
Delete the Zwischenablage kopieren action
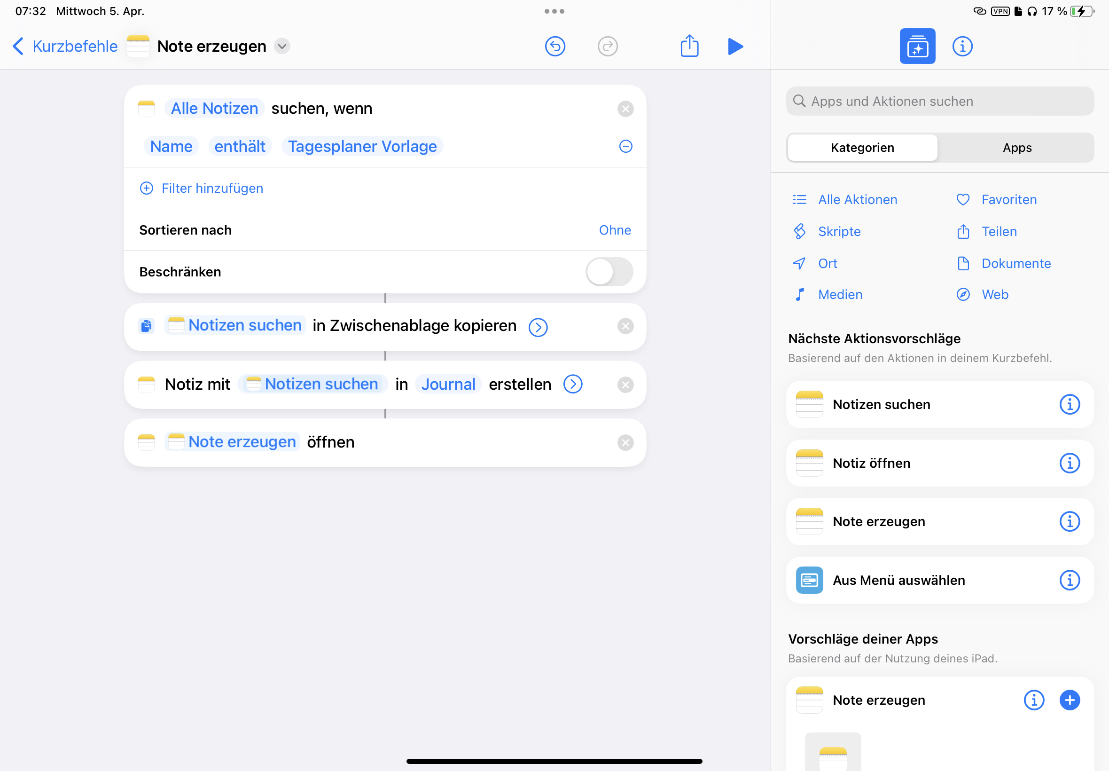coord(625,327)
